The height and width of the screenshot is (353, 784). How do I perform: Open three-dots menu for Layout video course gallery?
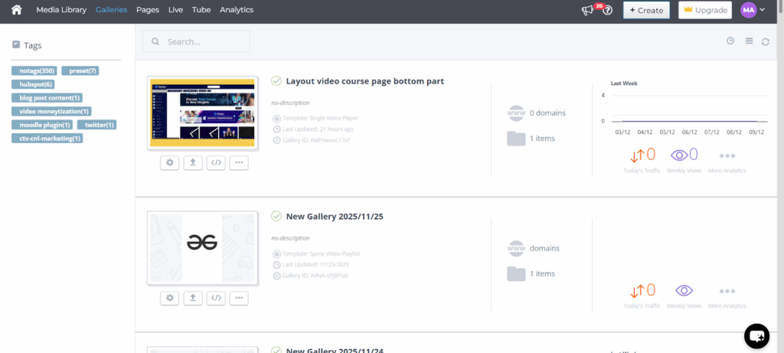pos(240,162)
